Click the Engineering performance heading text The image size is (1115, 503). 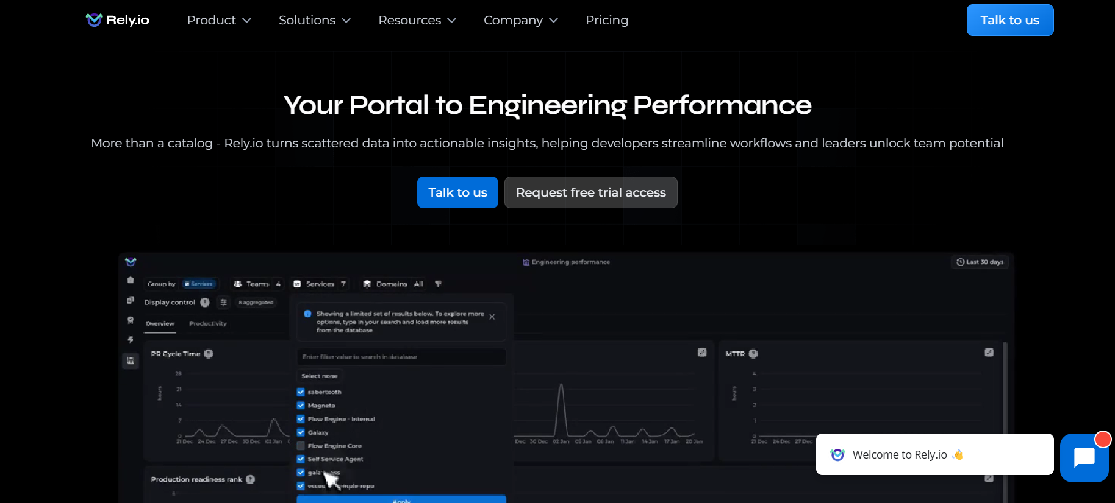coord(571,262)
